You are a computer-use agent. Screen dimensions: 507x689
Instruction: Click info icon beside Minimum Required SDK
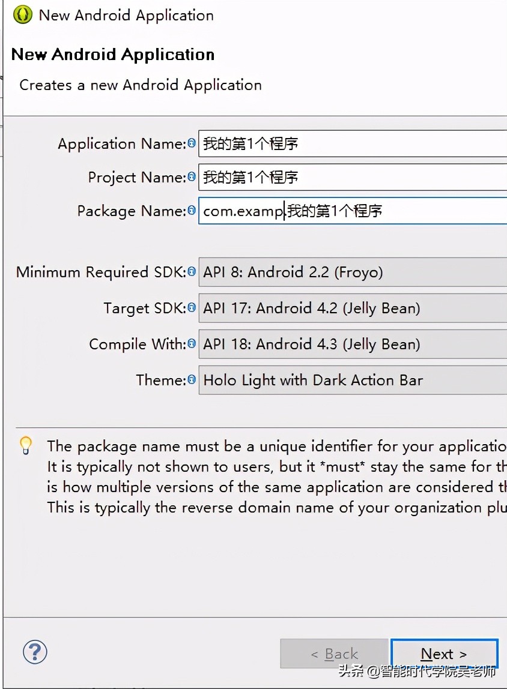point(191,271)
